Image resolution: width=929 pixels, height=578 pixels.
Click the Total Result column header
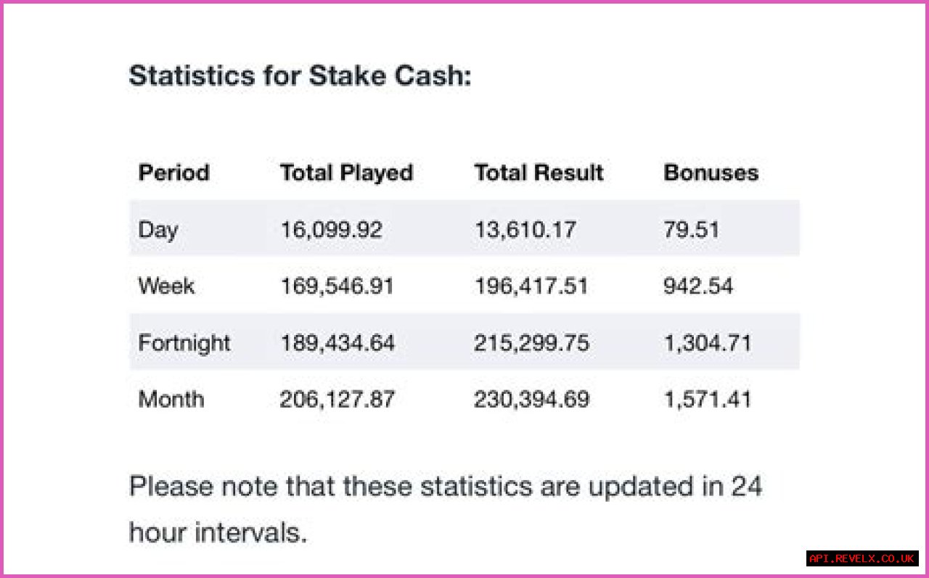[539, 173]
